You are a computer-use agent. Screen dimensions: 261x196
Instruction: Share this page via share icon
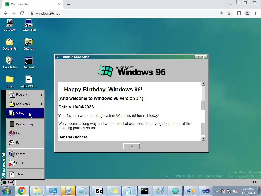221,13
